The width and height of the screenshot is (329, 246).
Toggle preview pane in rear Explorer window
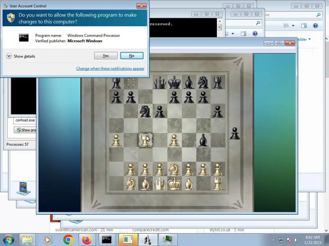click(x=304, y=26)
